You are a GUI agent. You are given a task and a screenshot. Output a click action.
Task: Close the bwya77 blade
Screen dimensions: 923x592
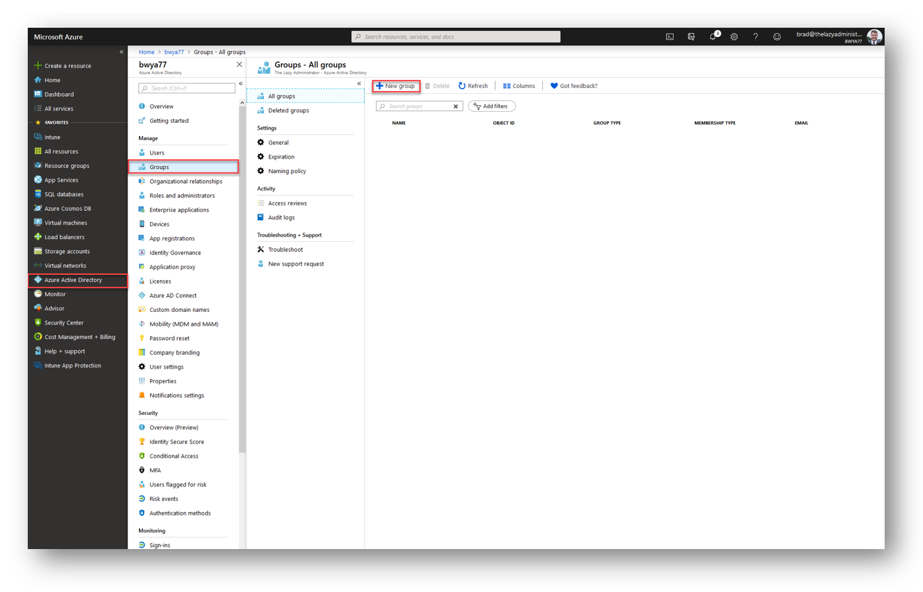point(239,65)
